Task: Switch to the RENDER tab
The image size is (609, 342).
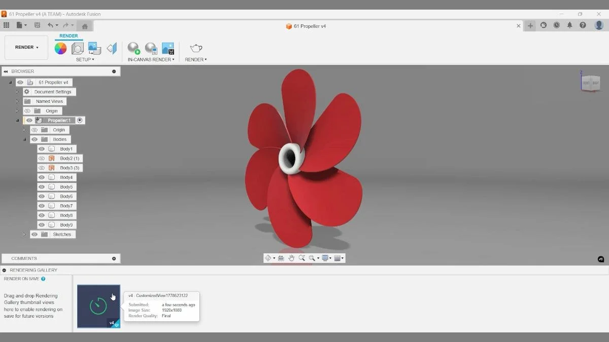Action: (69, 35)
